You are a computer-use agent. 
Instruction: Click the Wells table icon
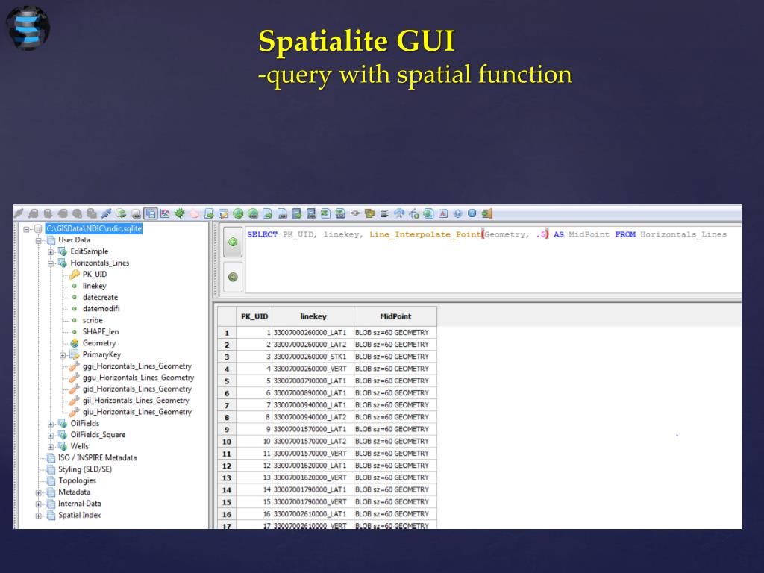63,446
